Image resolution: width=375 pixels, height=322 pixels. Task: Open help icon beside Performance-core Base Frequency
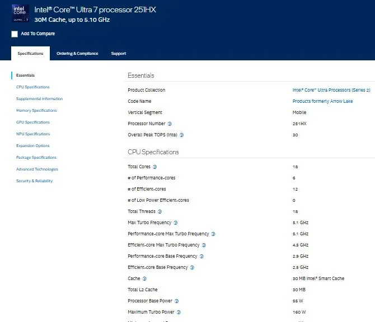click(201, 256)
